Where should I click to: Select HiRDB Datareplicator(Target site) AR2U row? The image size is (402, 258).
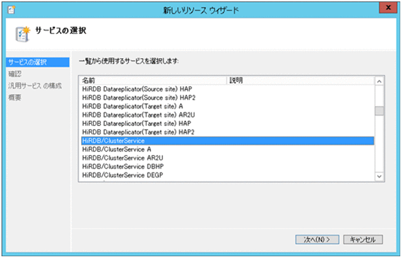[x=228, y=115]
